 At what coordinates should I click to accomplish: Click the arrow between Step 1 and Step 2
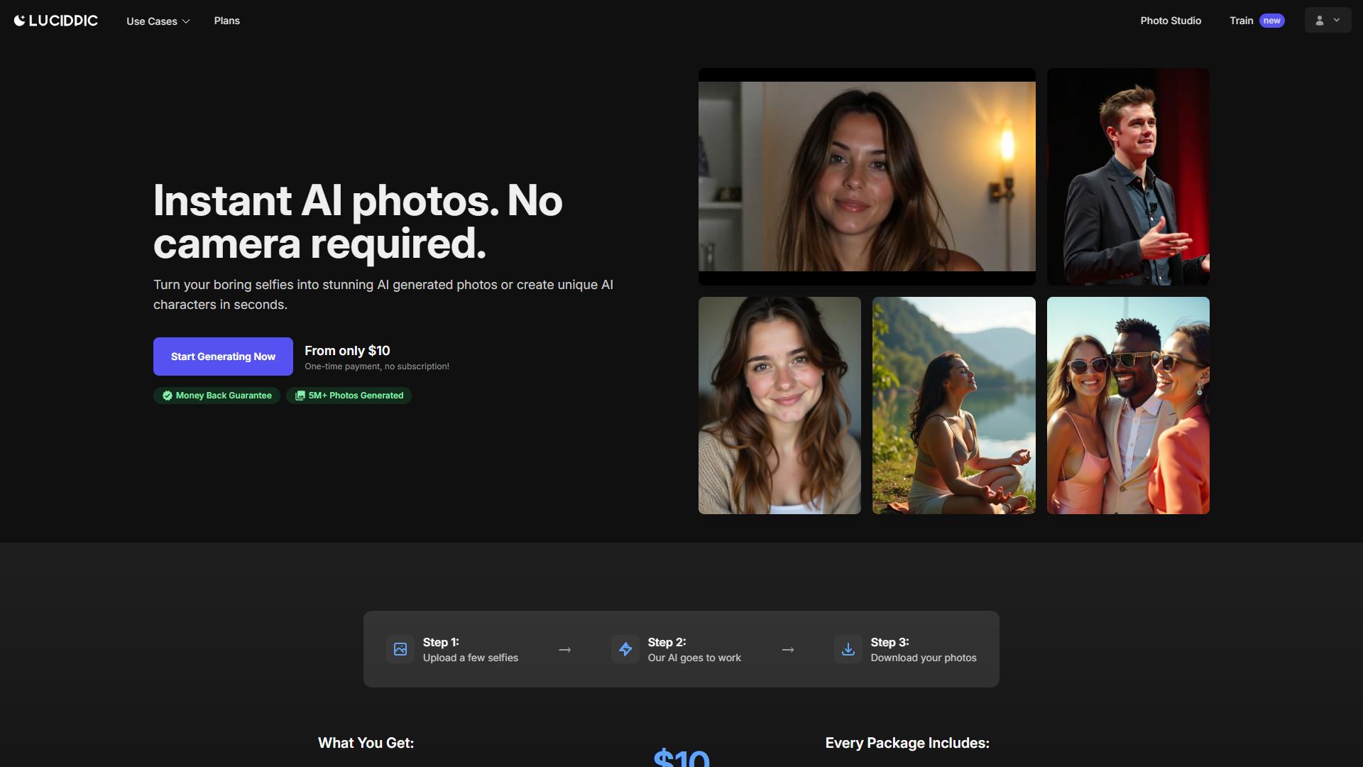[x=565, y=650]
